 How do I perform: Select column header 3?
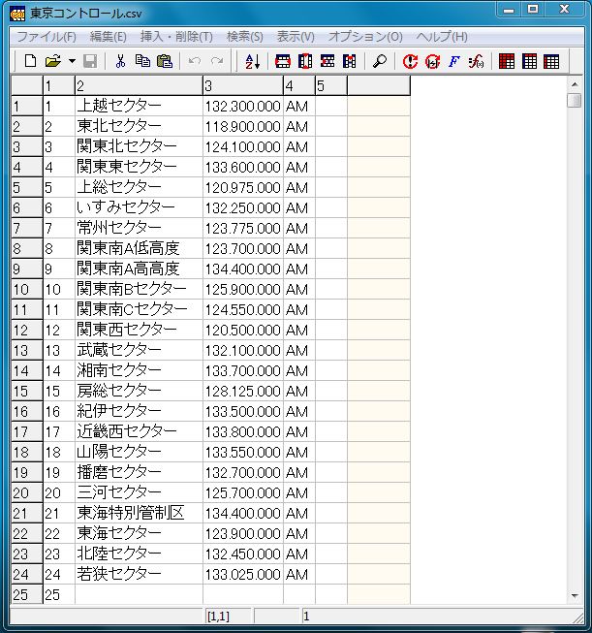coord(243,85)
